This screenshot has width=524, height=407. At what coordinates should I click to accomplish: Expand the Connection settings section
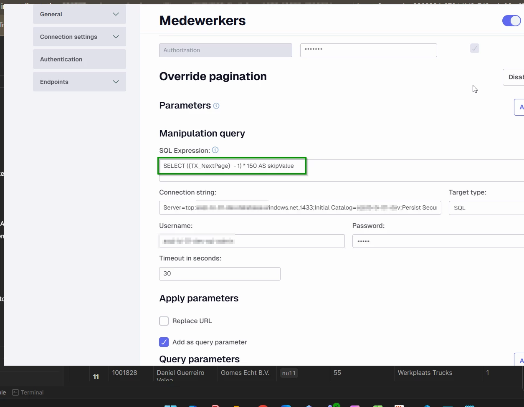tap(79, 37)
